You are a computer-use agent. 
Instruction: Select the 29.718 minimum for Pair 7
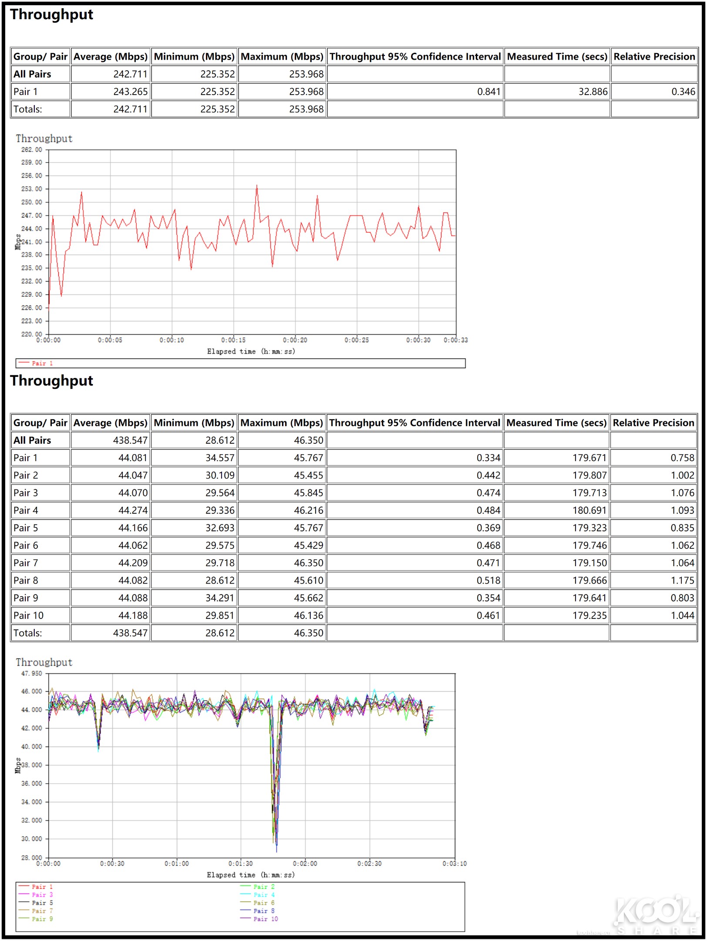[220, 563]
